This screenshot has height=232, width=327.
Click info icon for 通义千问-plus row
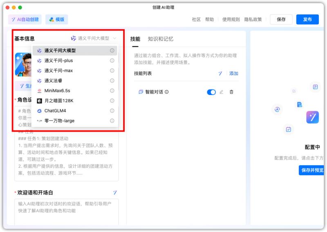tap(112, 61)
